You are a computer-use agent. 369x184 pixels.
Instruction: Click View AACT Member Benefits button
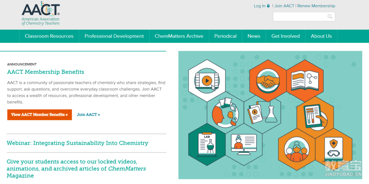pyautogui.click(x=40, y=115)
